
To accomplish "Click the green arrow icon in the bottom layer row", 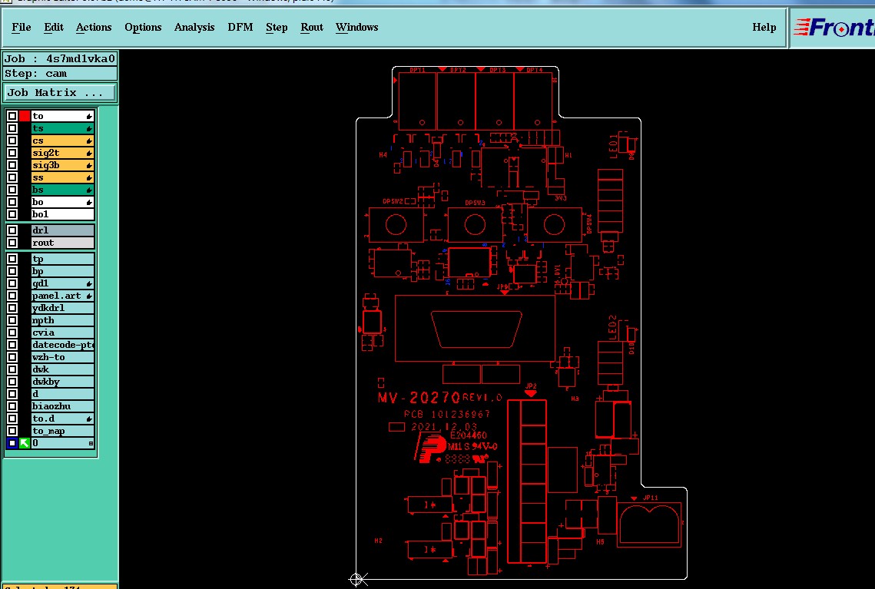I will [x=25, y=443].
